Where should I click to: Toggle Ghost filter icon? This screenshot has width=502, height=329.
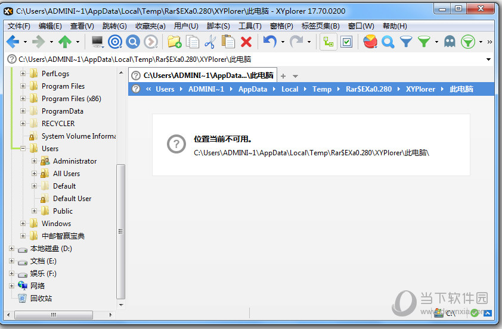[x=450, y=42]
